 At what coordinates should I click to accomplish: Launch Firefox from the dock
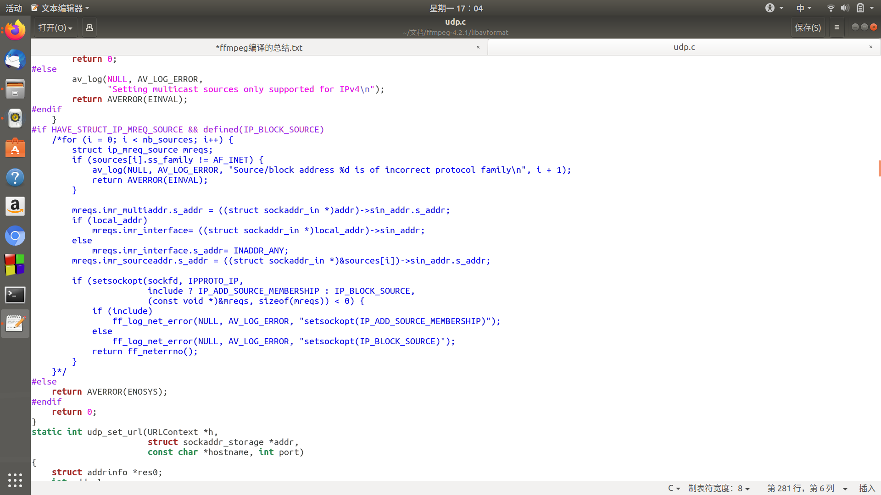pyautogui.click(x=15, y=30)
